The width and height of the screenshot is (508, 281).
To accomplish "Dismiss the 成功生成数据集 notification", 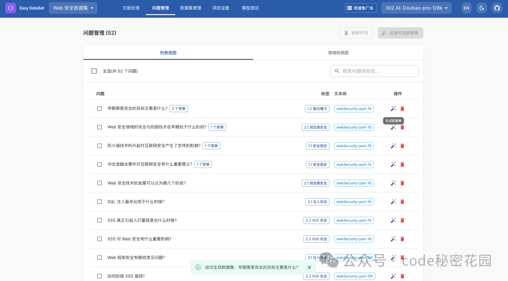I will [x=310, y=267].
